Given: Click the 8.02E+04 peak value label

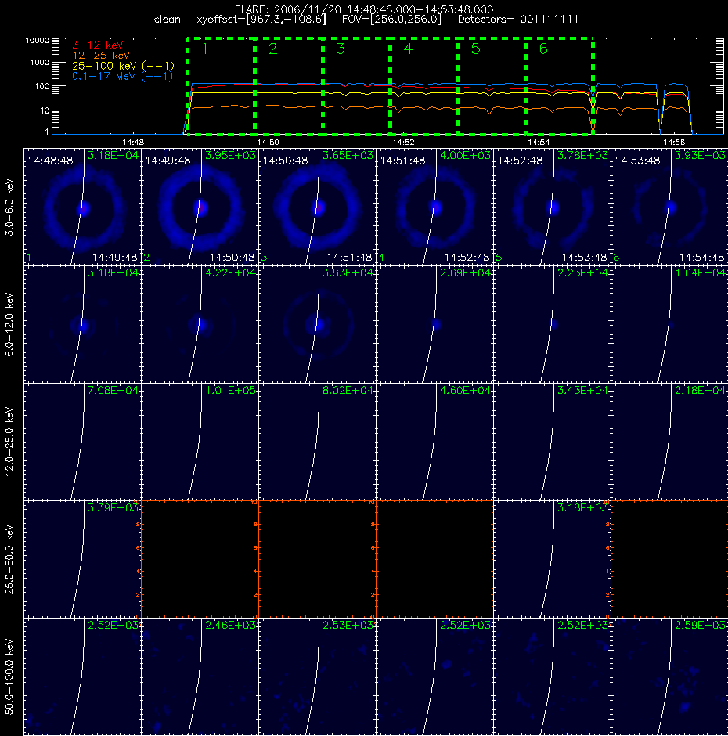Looking at the screenshot, I should tap(348, 390).
